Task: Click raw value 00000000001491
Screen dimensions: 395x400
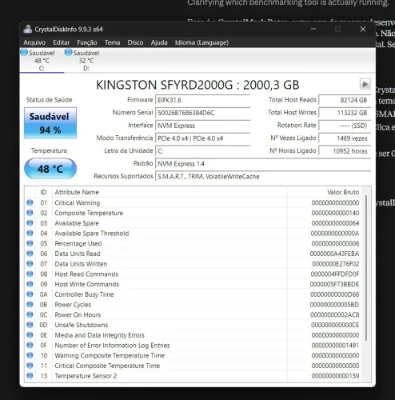Action: [335, 345]
